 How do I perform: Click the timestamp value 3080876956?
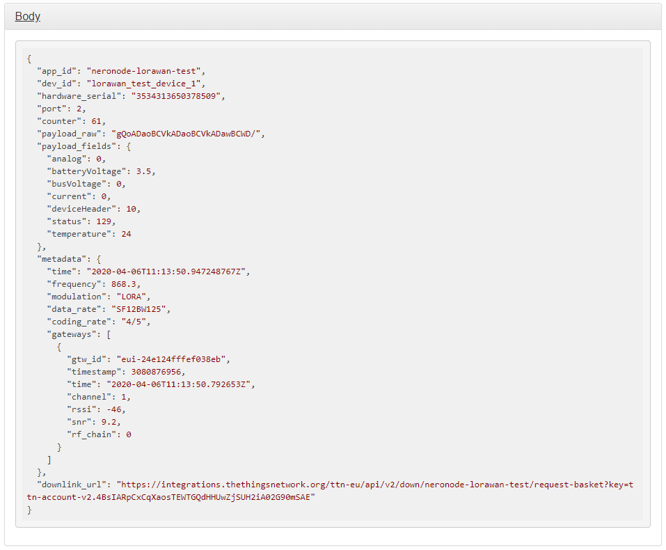tap(156, 372)
